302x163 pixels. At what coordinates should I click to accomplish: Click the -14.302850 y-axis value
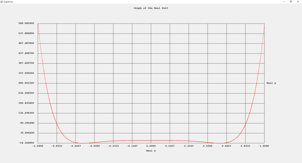coord(26,143)
